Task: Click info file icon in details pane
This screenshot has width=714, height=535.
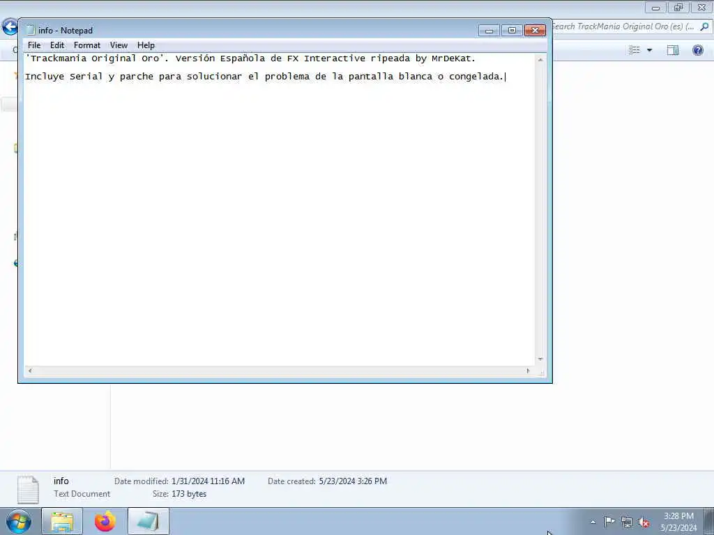Action: (x=28, y=490)
